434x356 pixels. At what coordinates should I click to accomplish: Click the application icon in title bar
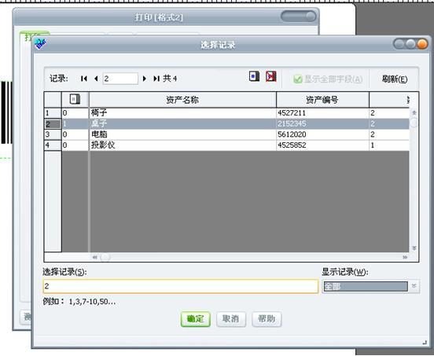(x=40, y=44)
